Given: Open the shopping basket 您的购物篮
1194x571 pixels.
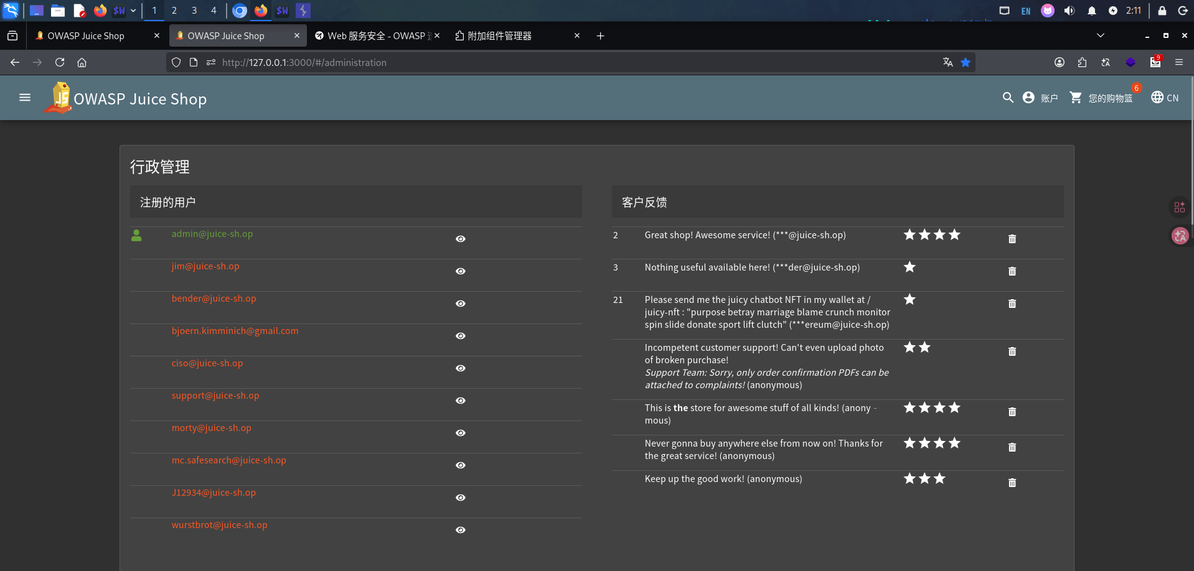Looking at the screenshot, I should click(x=1101, y=98).
